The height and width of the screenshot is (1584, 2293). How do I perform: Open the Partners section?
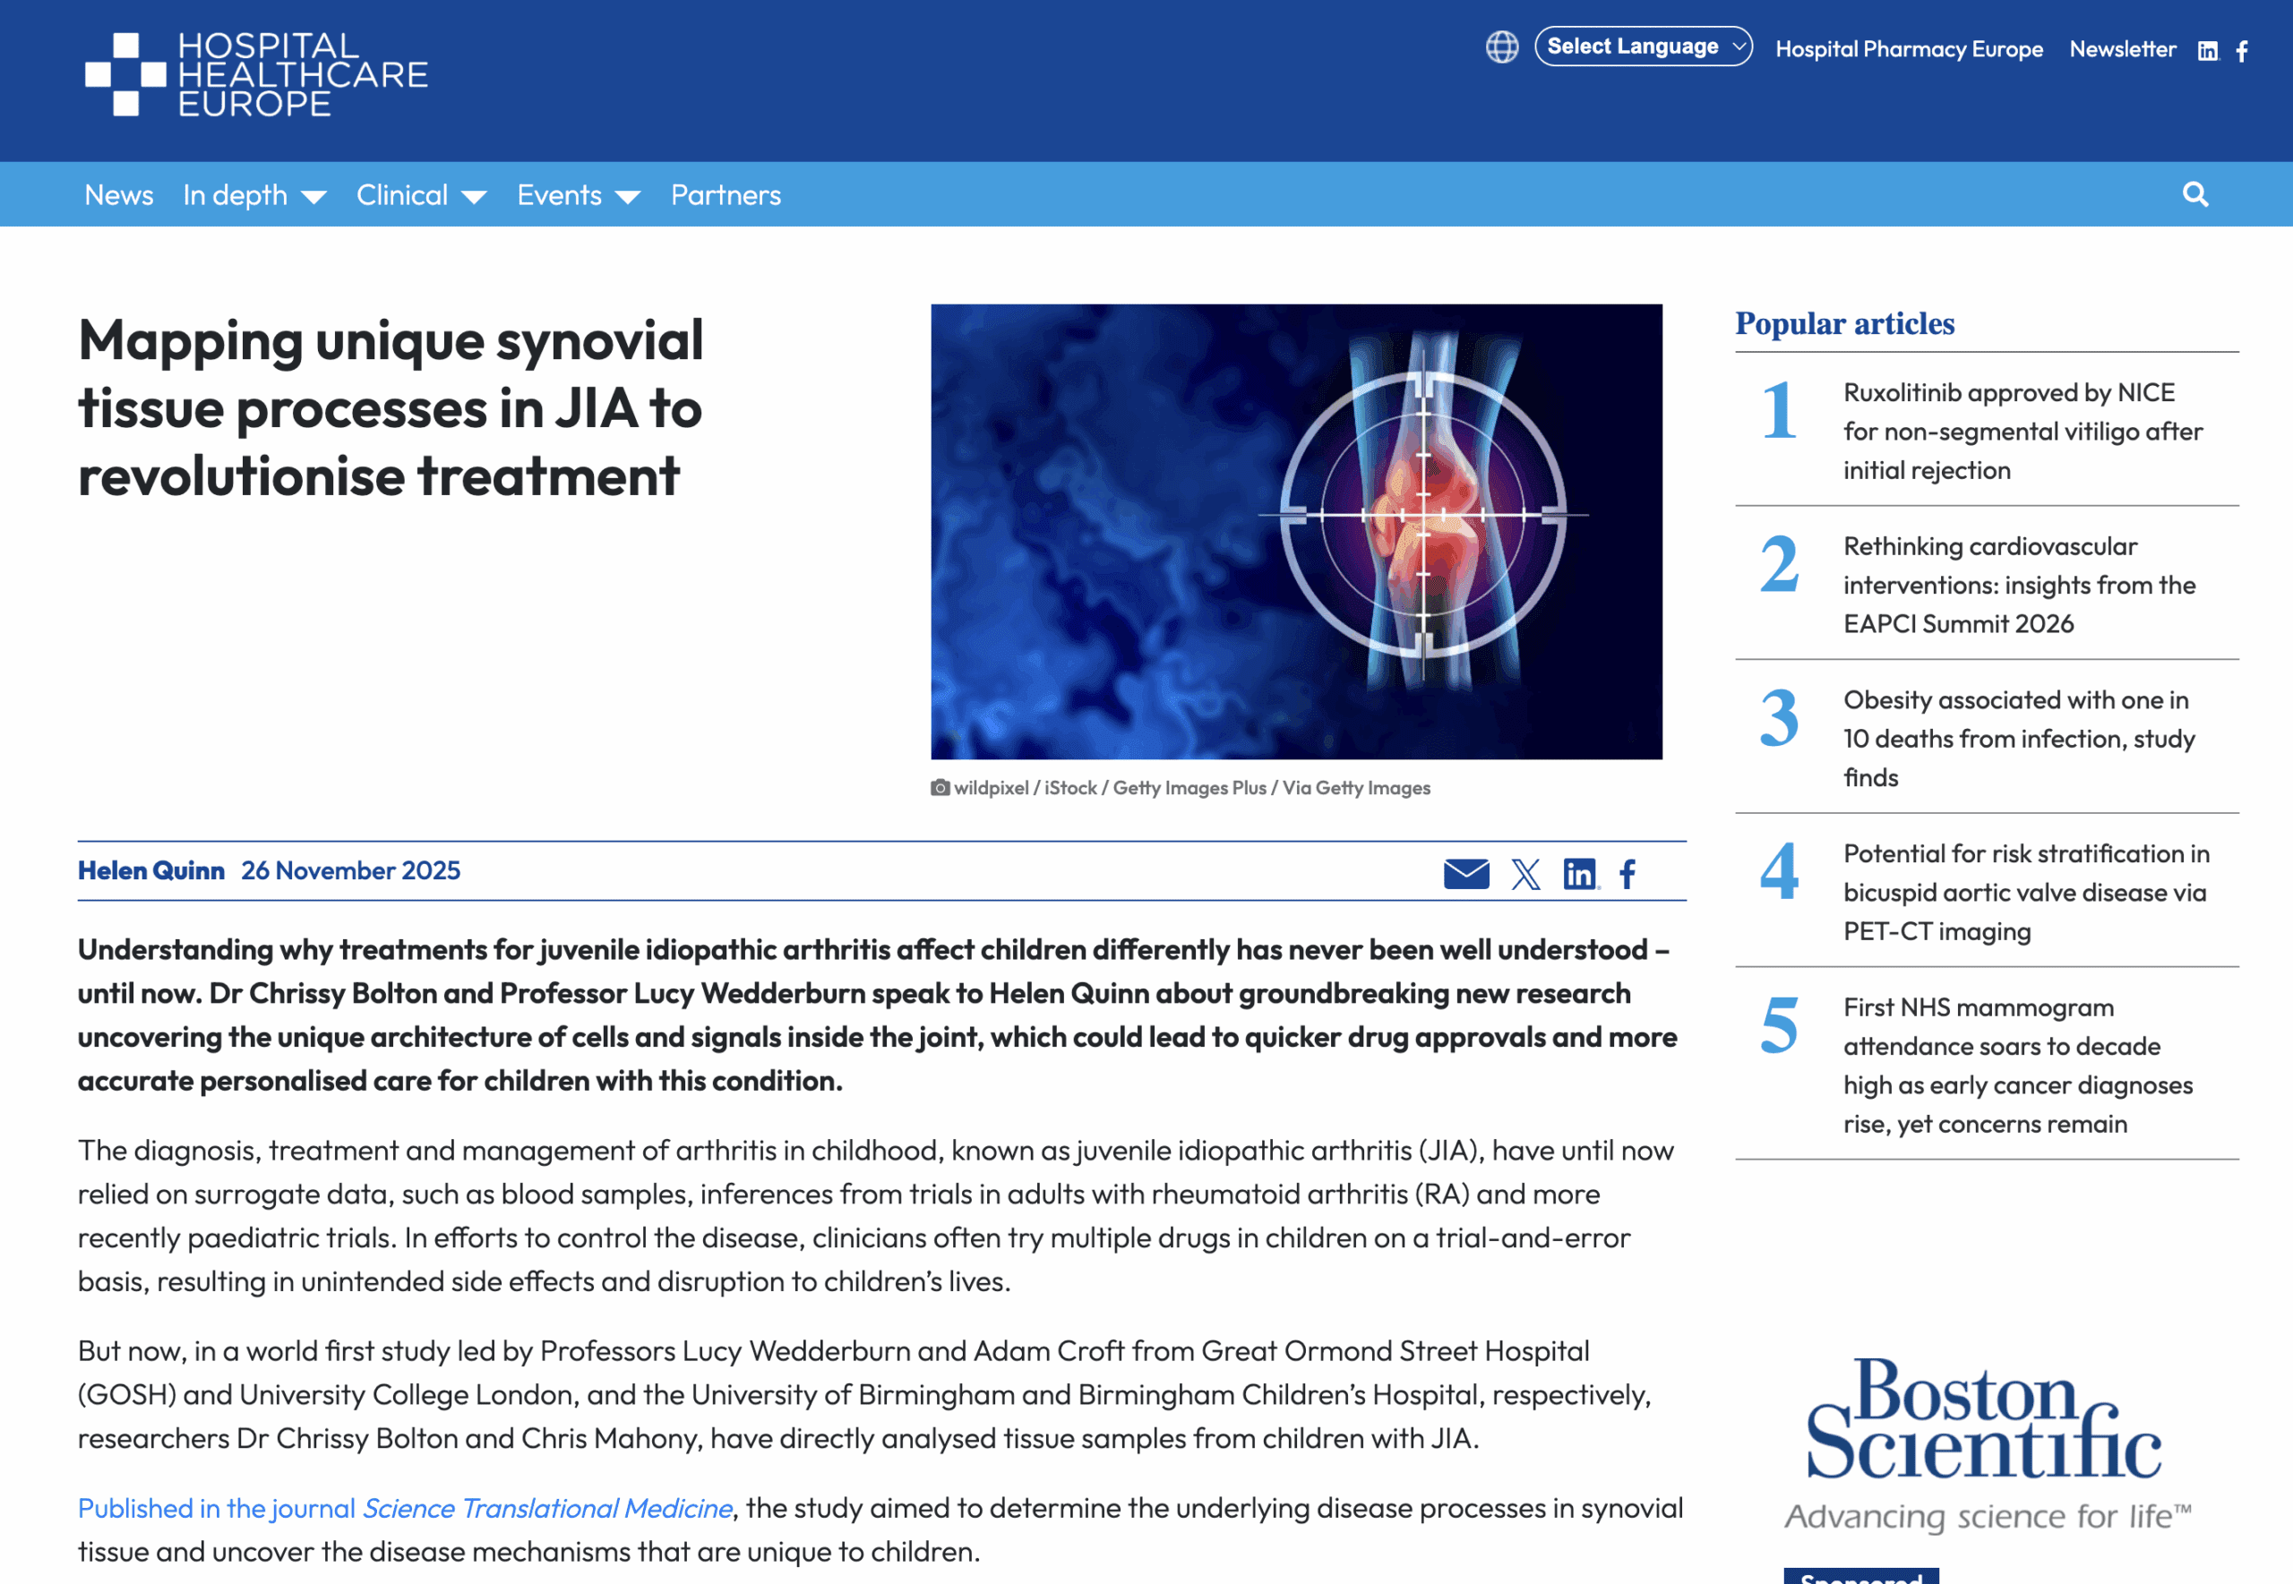coord(726,194)
